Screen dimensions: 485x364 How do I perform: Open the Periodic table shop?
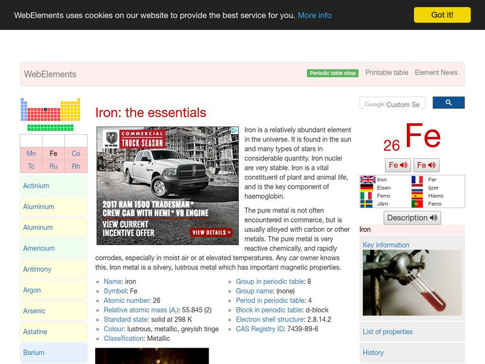click(x=332, y=73)
